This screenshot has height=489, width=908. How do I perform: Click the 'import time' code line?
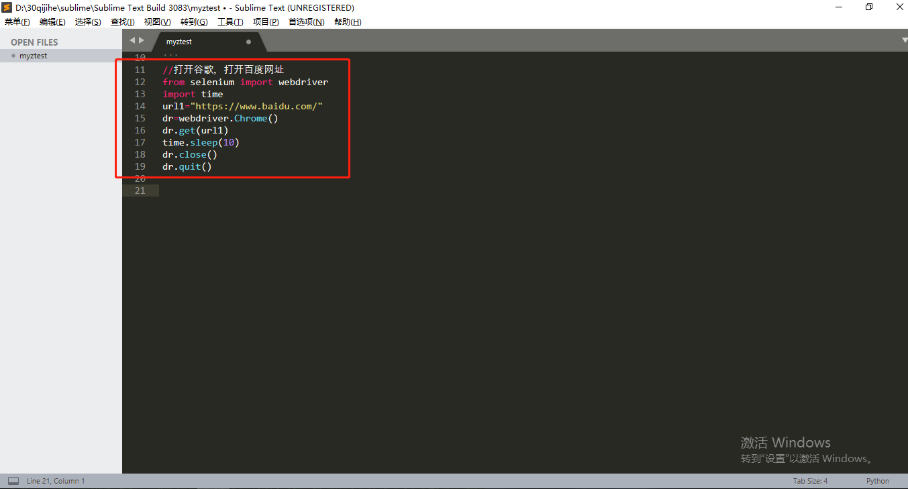(193, 94)
